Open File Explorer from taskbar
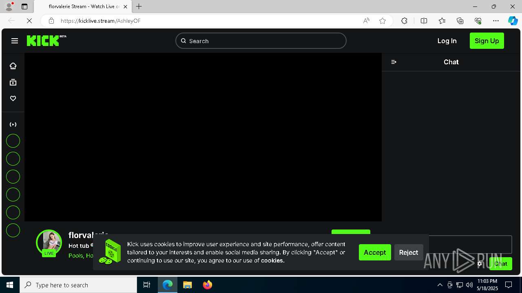 [188, 285]
